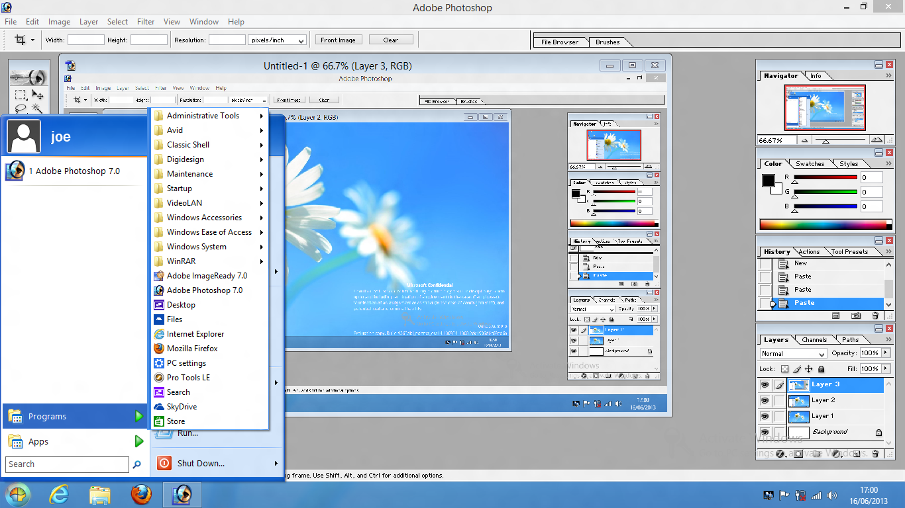Create new document from current state icon

click(x=835, y=316)
